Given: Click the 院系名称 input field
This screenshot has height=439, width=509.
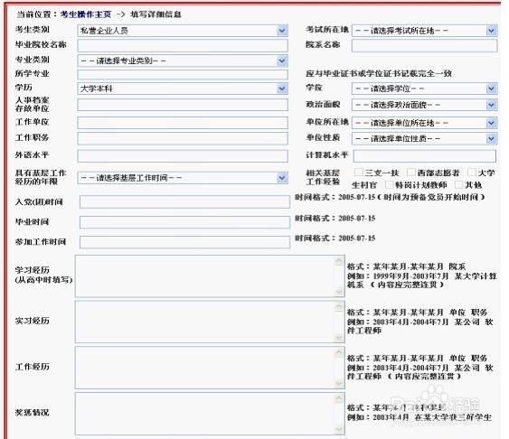Looking at the screenshot, I should click(x=424, y=46).
